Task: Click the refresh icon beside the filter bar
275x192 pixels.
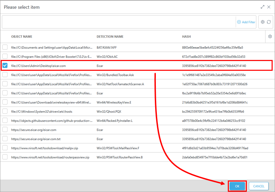Action: 269,22
